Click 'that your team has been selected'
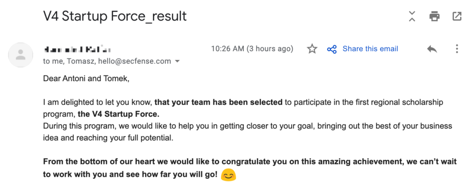 [218, 103]
